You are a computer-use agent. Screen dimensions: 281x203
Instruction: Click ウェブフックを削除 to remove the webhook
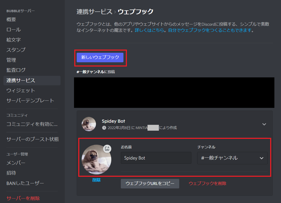tap(208, 183)
